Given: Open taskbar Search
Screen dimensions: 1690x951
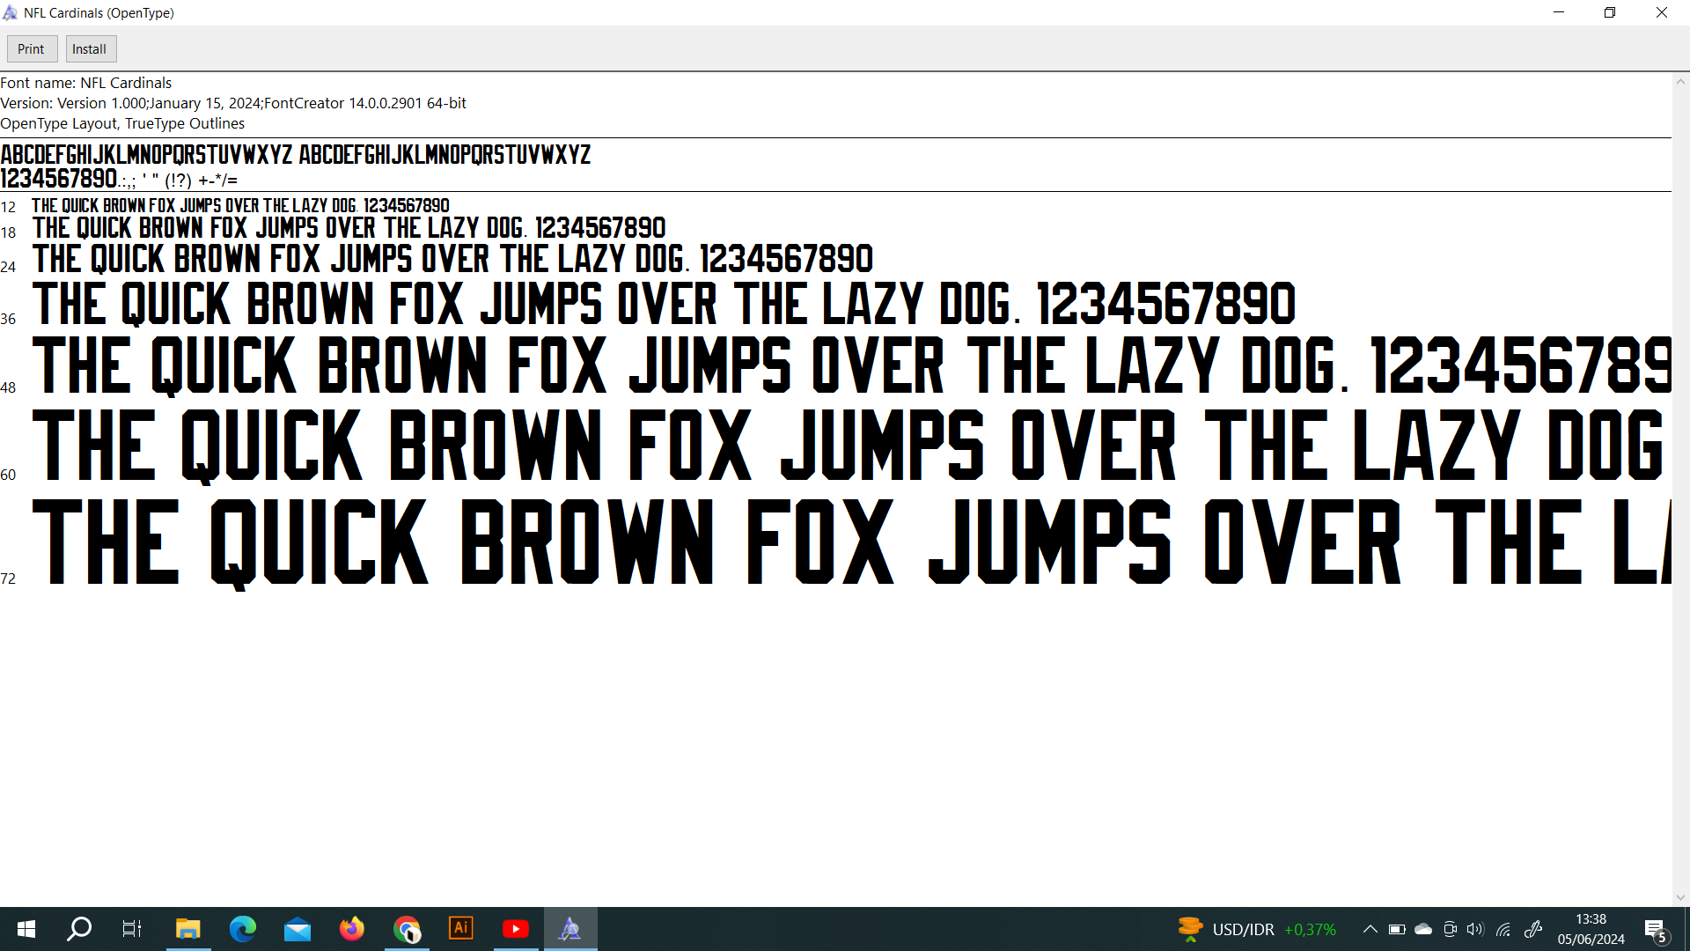Looking at the screenshot, I should pos(79,929).
